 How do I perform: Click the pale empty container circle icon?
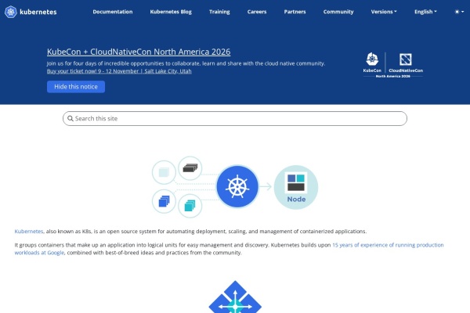(x=164, y=172)
